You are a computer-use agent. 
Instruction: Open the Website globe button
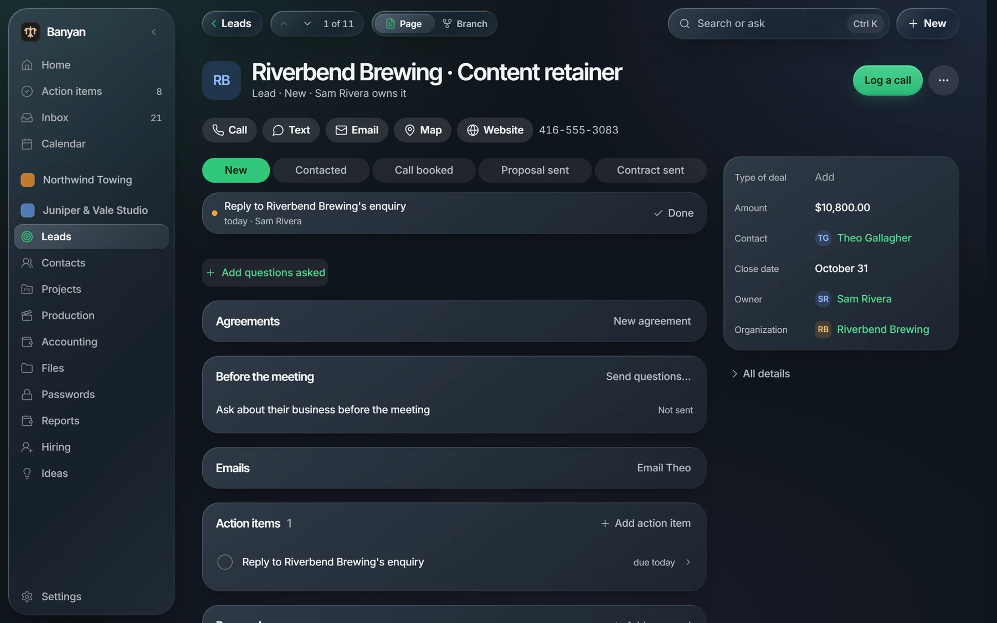495,130
